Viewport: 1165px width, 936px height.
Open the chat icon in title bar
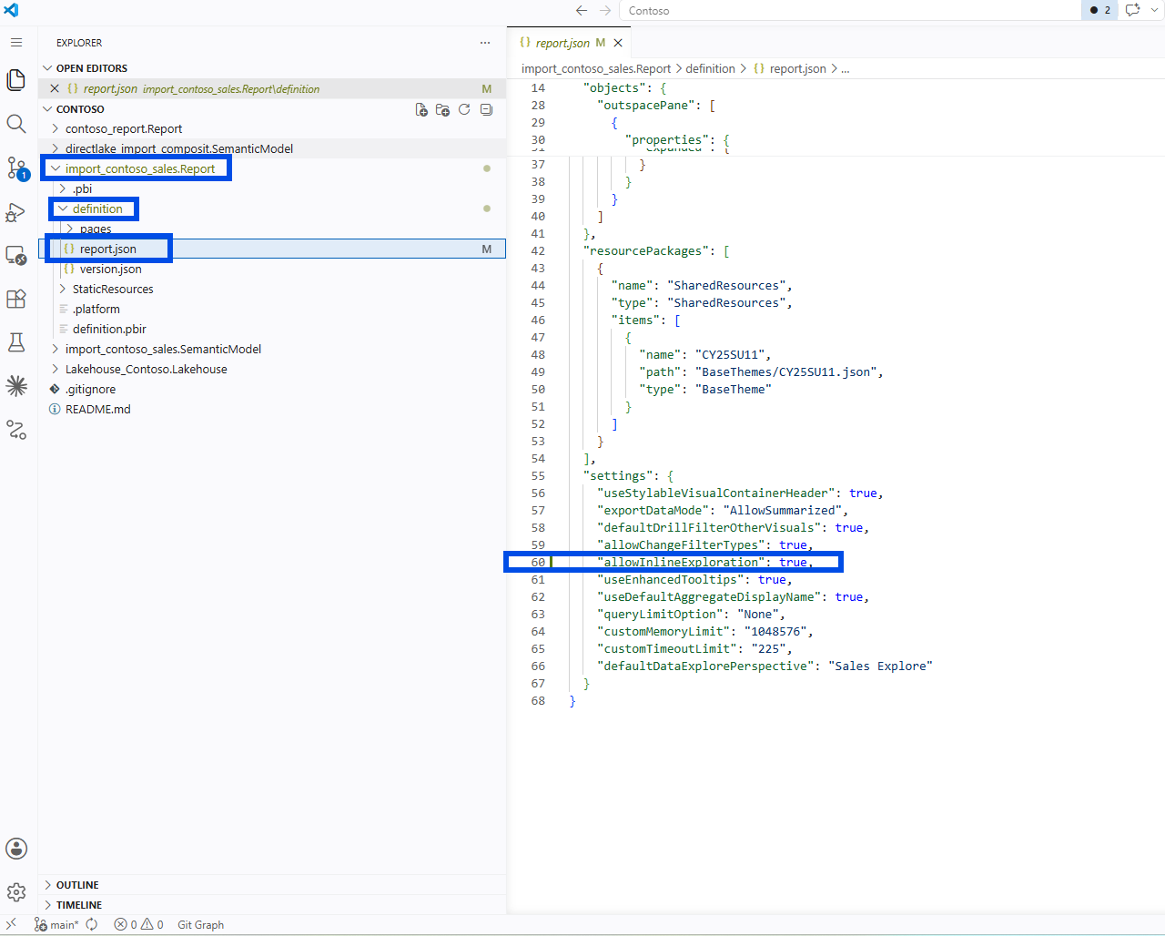point(1132,10)
